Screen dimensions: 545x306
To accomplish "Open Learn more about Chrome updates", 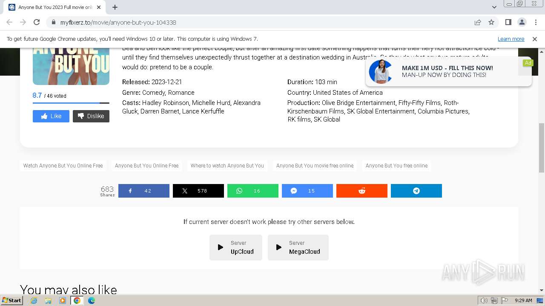I will 511,39.
